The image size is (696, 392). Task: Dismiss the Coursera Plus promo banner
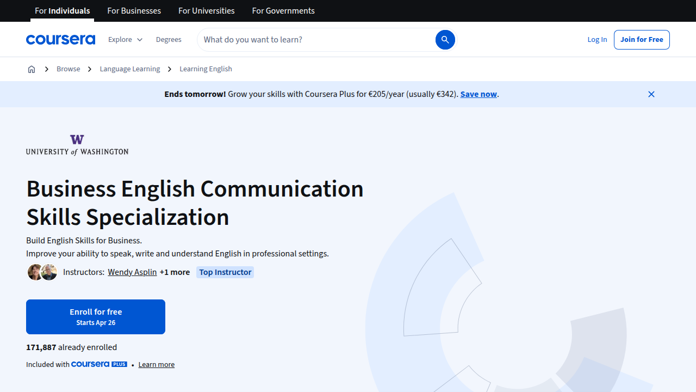(651, 94)
